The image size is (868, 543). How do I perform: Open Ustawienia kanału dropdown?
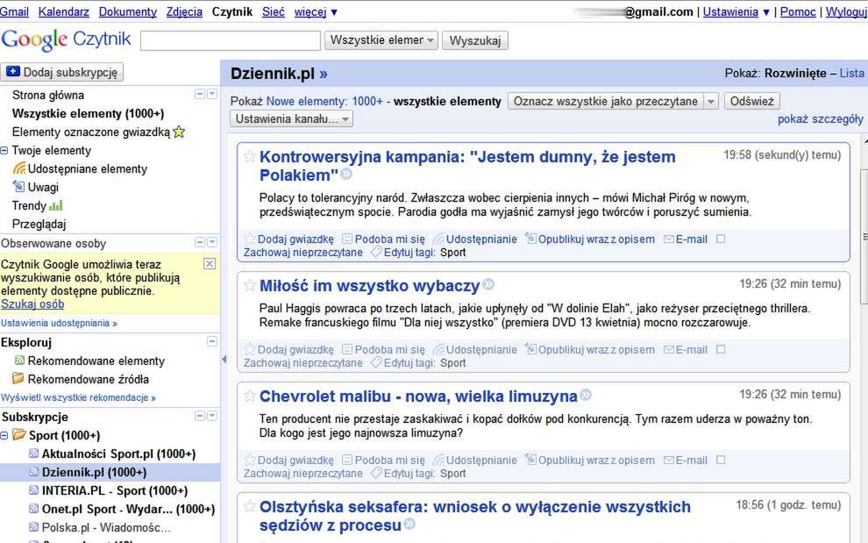click(x=291, y=118)
